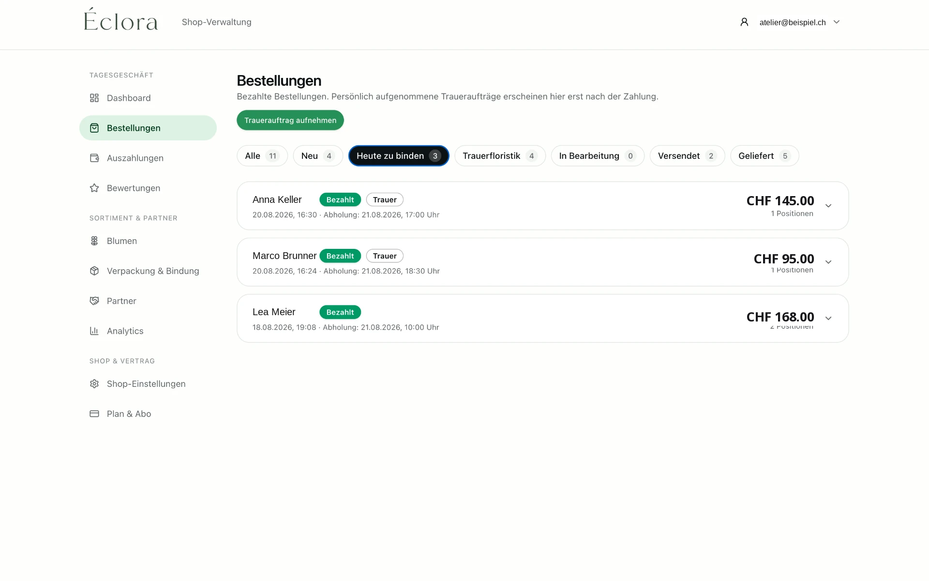Click the Plan & Abo card icon
929x581 pixels.
point(94,413)
